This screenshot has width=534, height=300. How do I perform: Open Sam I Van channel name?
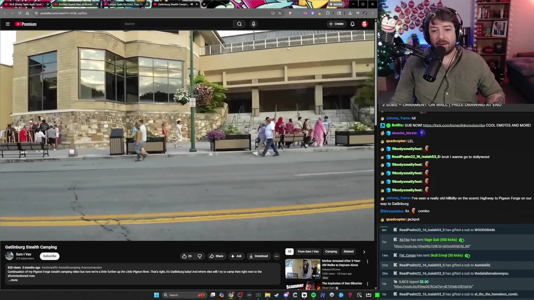pyautogui.click(x=23, y=254)
